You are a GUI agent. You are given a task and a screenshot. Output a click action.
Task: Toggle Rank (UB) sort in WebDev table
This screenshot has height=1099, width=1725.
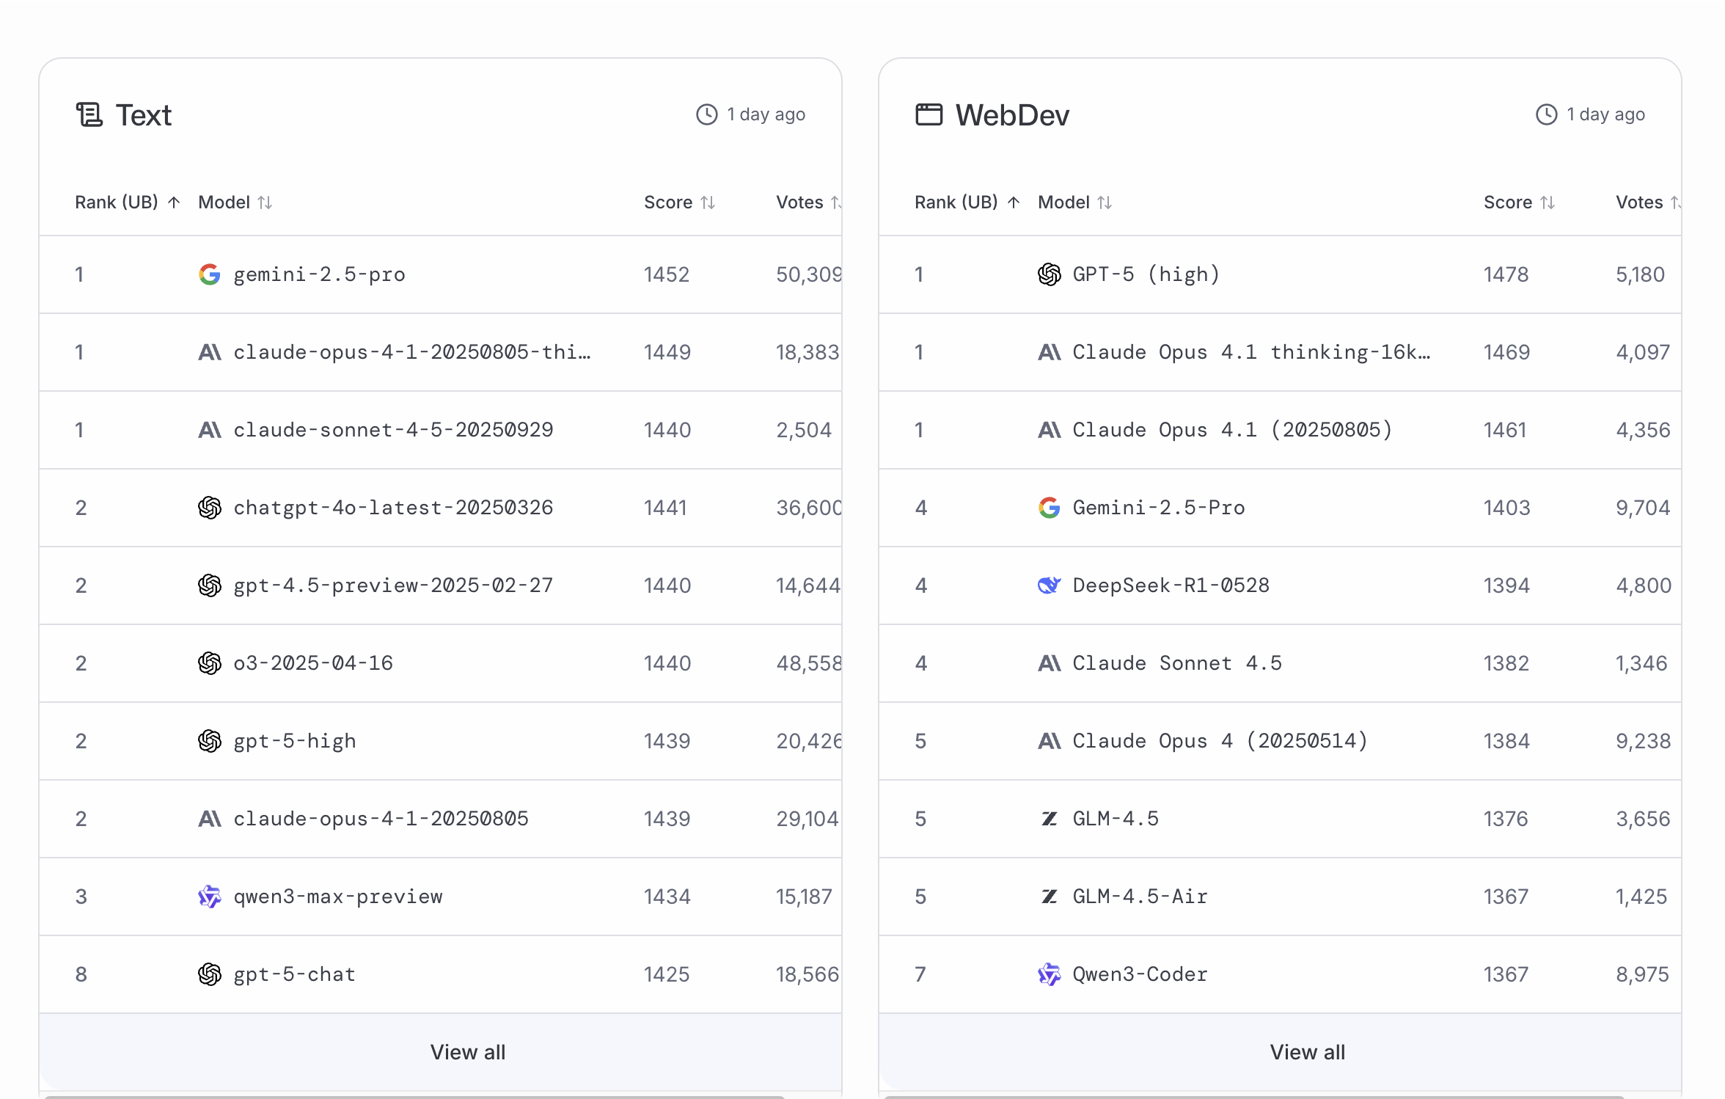[x=967, y=202]
